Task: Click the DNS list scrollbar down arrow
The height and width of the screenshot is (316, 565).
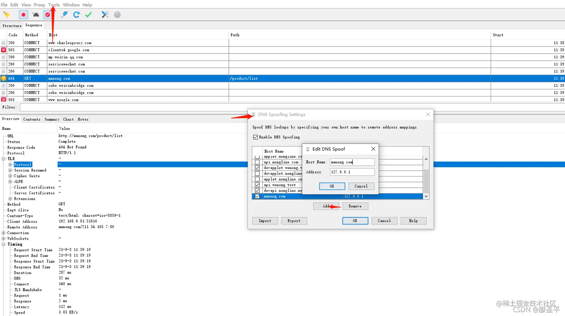Action: [x=426, y=196]
